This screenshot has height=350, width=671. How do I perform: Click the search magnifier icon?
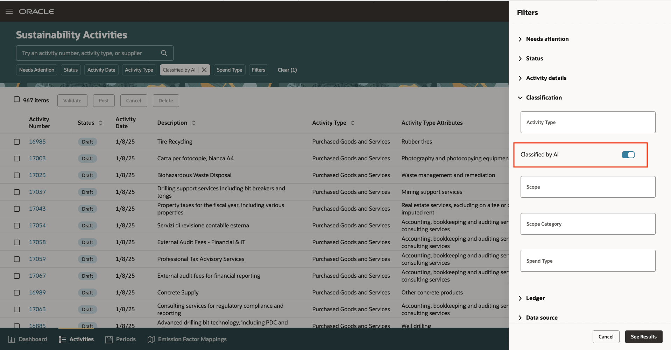coord(164,53)
